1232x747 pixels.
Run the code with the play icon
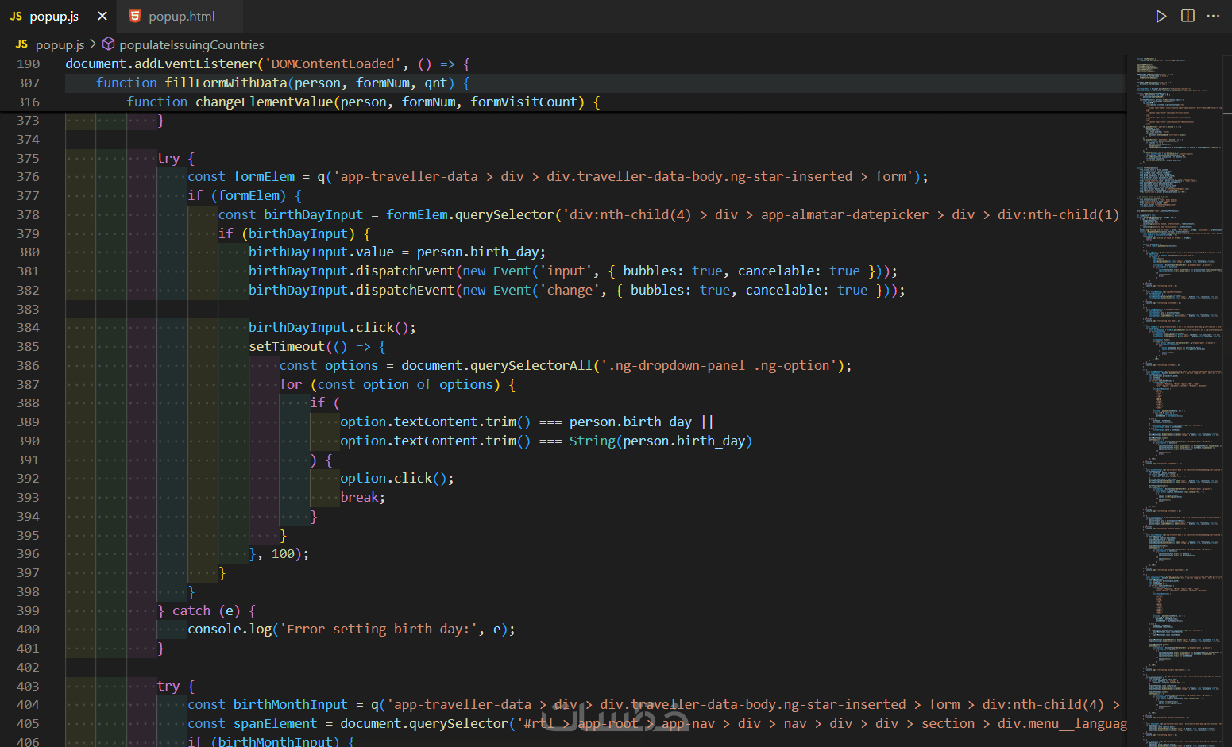tap(1161, 16)
